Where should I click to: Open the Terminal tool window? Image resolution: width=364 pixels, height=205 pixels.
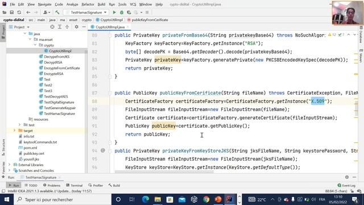click(75, 185)
